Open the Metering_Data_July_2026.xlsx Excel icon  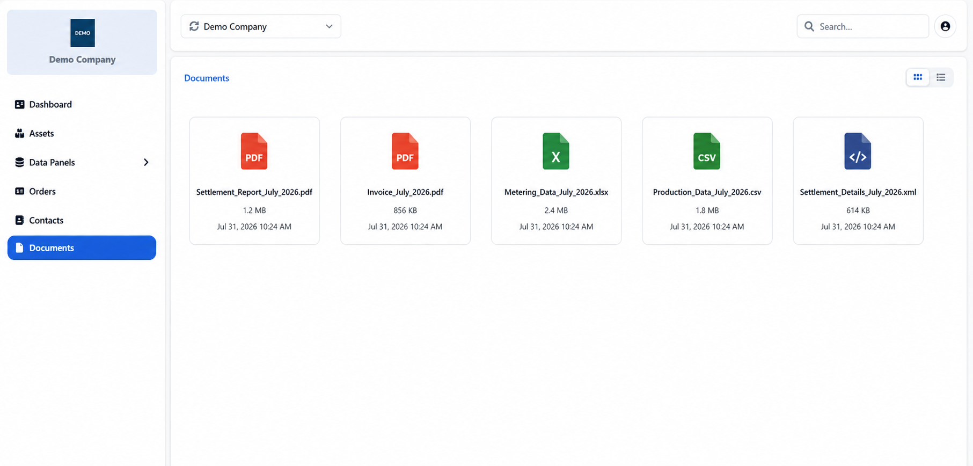(556, 151)
